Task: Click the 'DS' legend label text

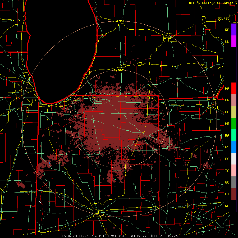Action: (227, 159)
